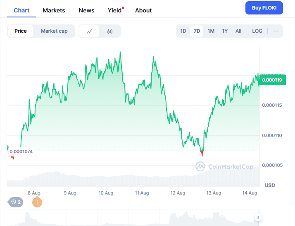
Task: Select the 1M time range
Action: coord(211,31)
